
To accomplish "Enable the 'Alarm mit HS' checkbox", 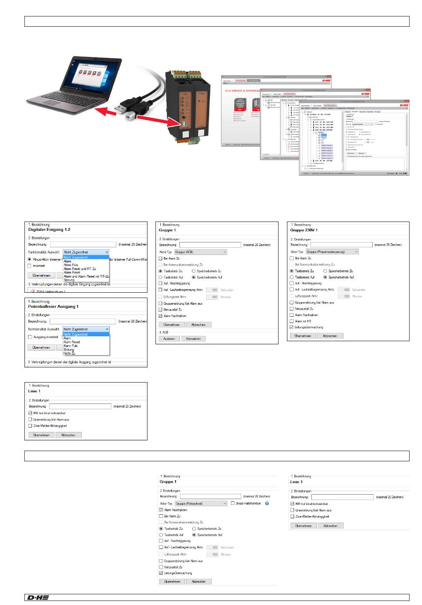I will tap(292, 321).
